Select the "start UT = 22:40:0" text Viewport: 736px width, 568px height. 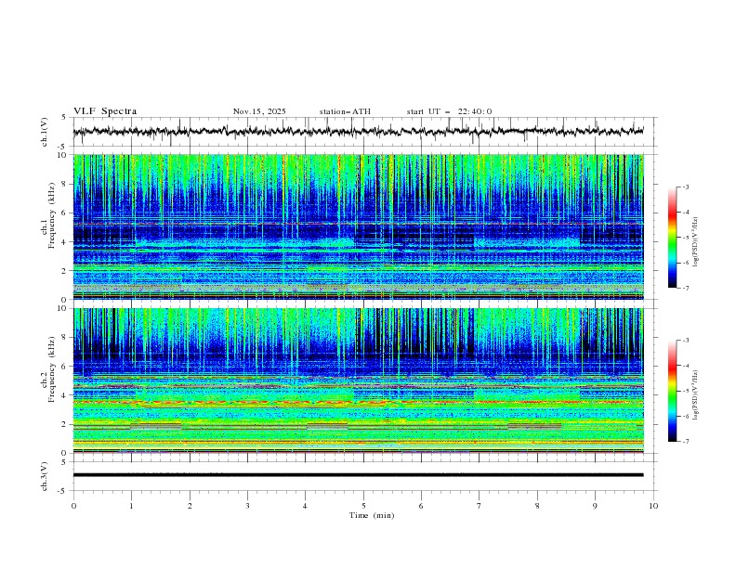[450, 111]
